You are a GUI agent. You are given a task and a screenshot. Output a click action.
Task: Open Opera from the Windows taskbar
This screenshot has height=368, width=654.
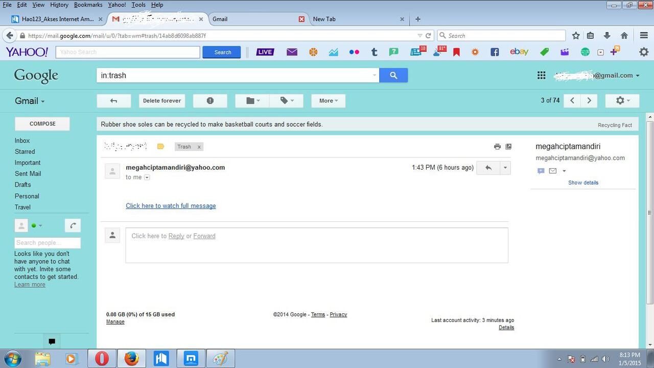[x=102, y=359]
